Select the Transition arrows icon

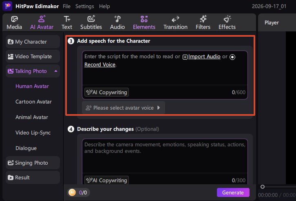pos(175,19)
